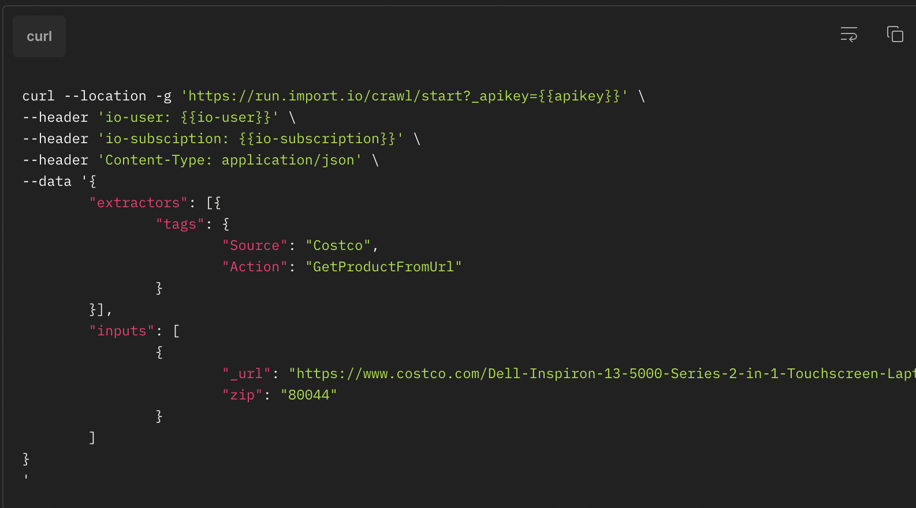The image size is (916, 508).
Task: Click the Content-Type application/json string
Action: [x=230, y=160]
